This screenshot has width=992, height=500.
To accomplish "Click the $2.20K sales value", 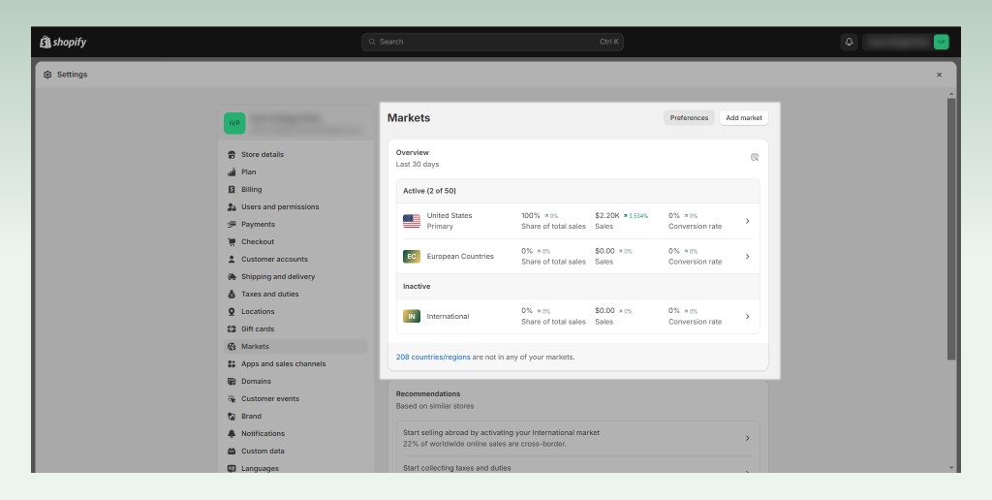I will pos(607,215).
